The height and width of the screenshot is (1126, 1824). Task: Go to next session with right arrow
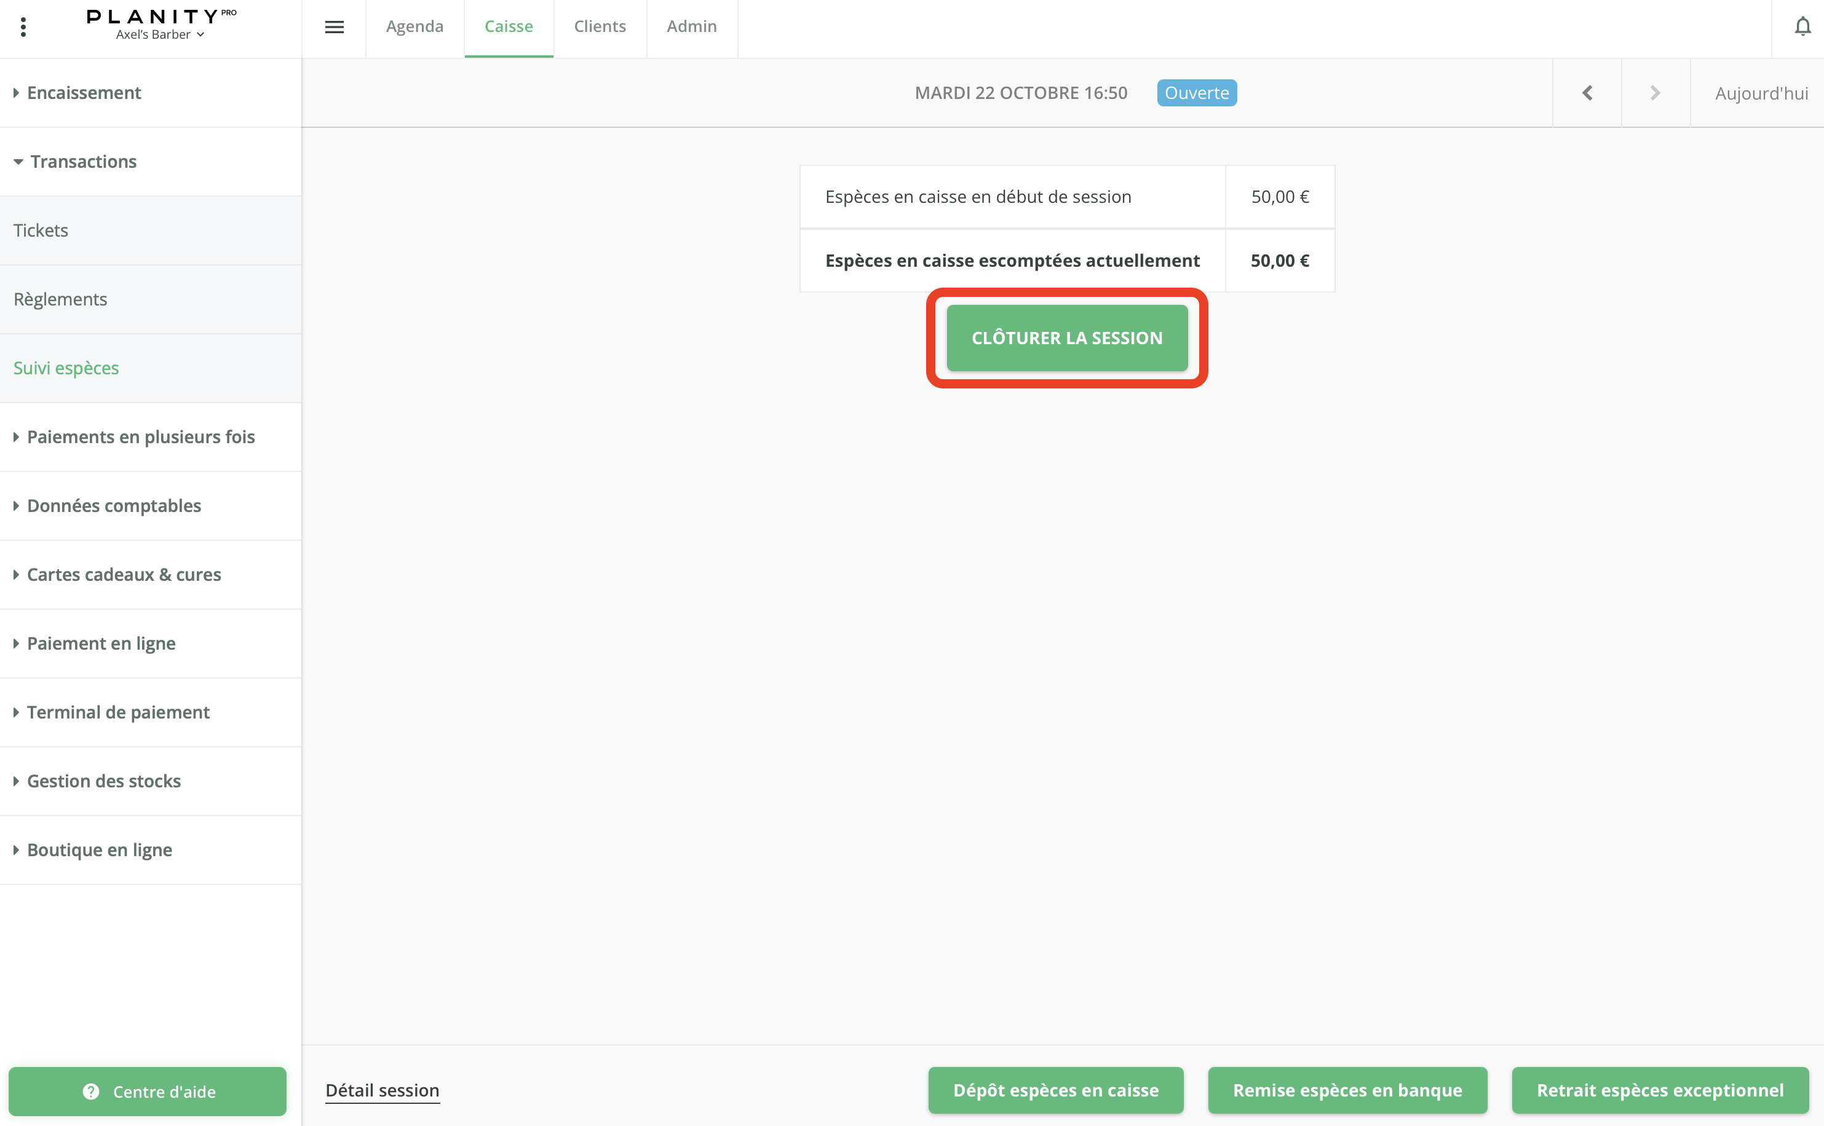coord(1655,93)
